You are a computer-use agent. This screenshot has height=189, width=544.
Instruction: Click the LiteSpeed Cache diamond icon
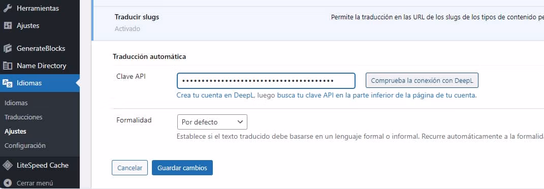(8, 166)
